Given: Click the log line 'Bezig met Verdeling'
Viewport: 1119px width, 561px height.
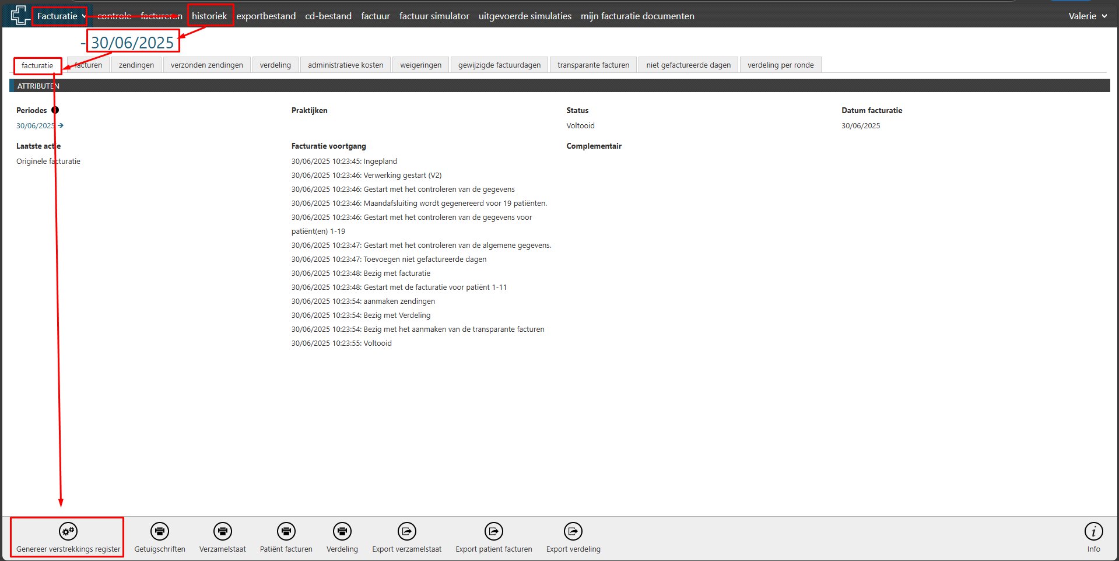Looking at the screenshot, I should tap(361, 315).
